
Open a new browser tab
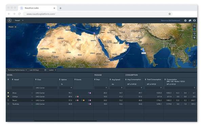coord(60,8)
